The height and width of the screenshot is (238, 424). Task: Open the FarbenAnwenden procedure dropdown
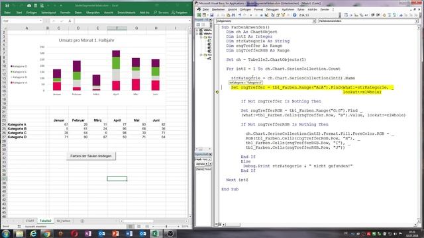(417, 20)
